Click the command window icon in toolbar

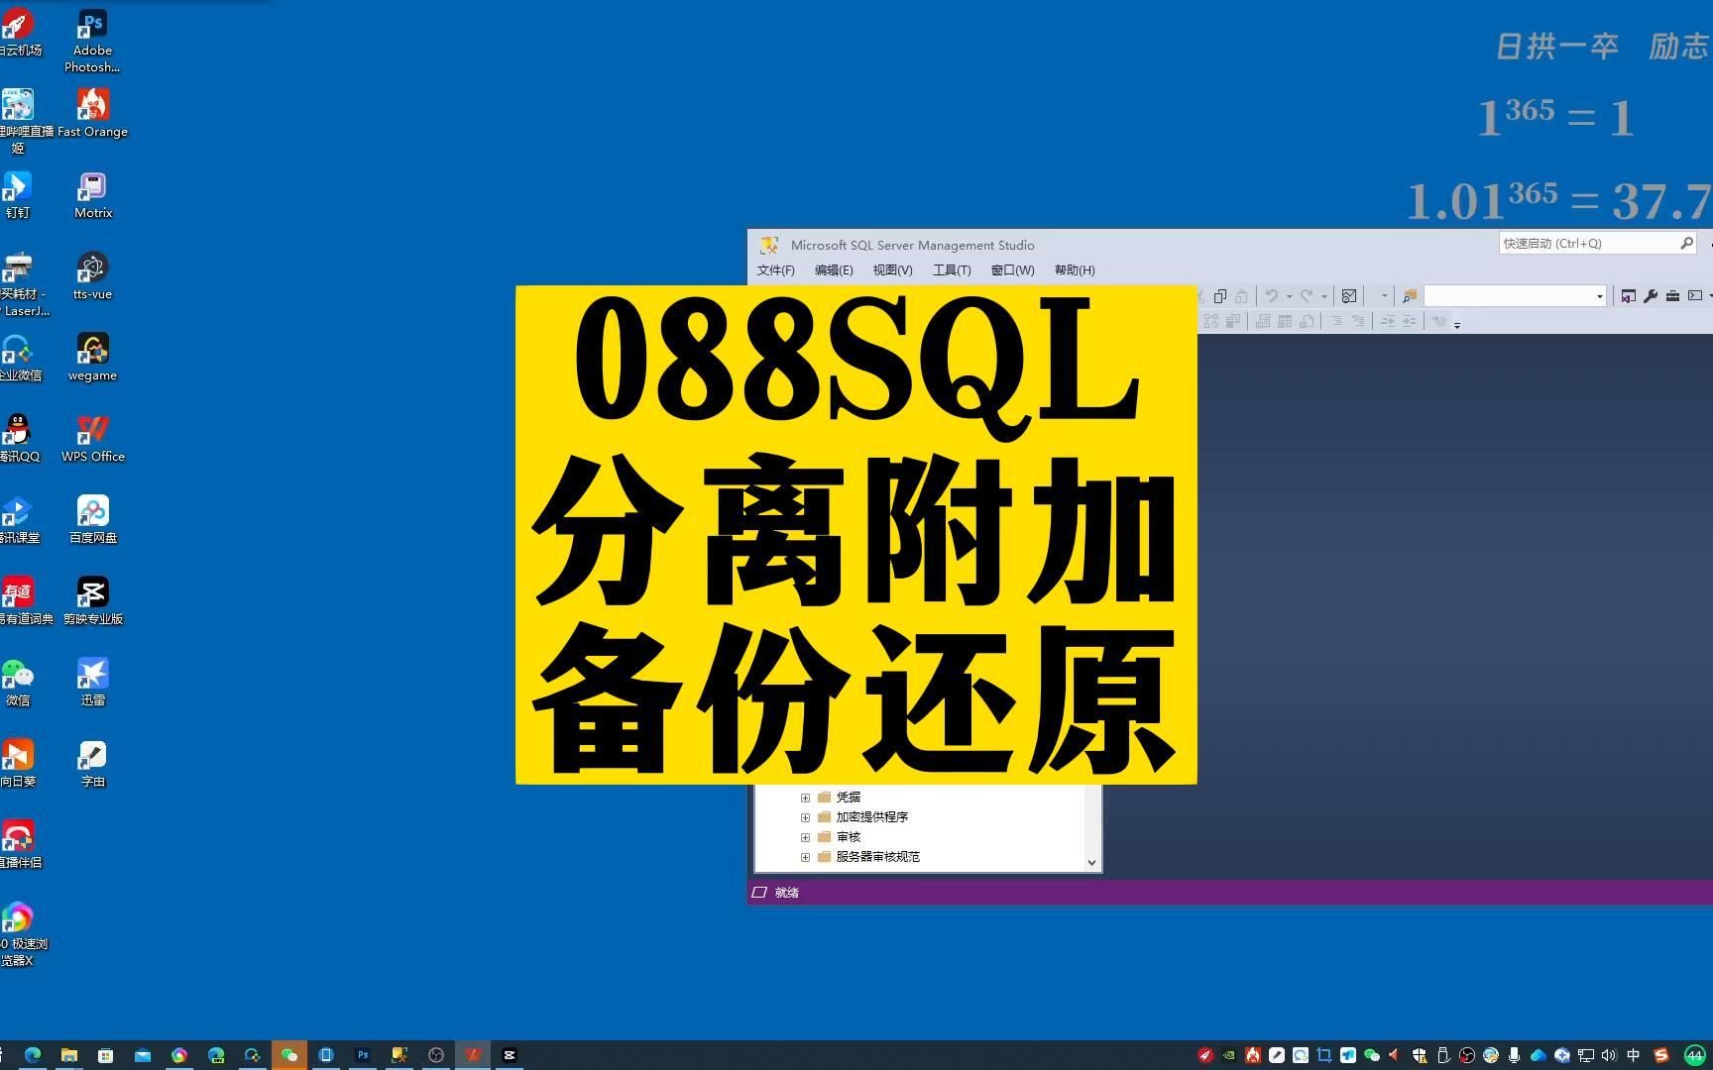click(1695, 296)
